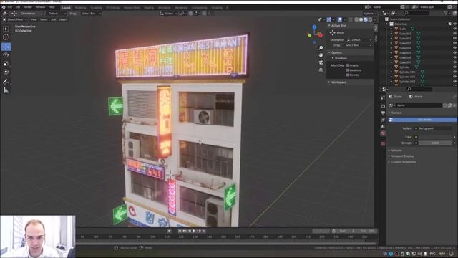
Task: Switch to the Sculpting workspace tab
Action: pyautogui.click(x=96, y=8)
